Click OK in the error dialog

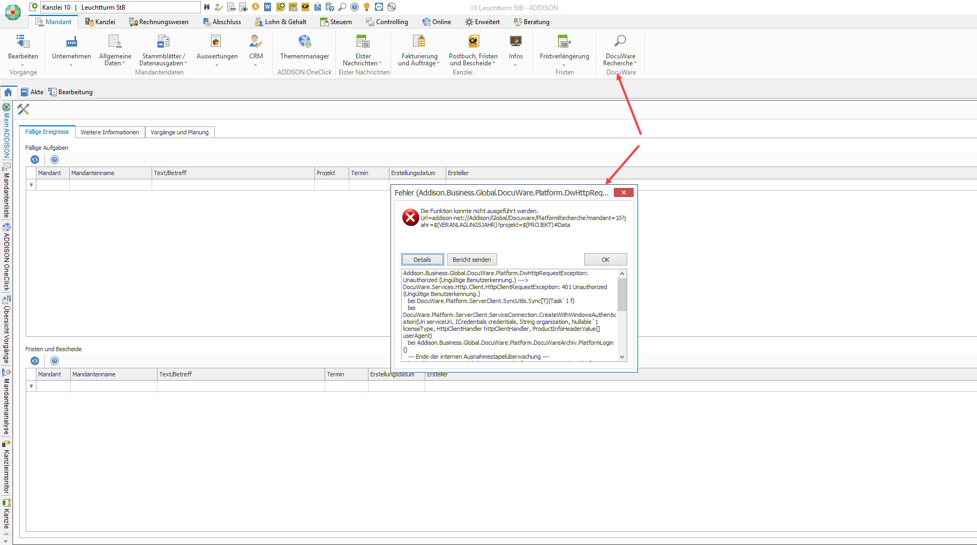[x=605, y=260]
